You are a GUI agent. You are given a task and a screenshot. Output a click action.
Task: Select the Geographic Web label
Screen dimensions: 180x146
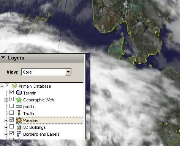39,100
